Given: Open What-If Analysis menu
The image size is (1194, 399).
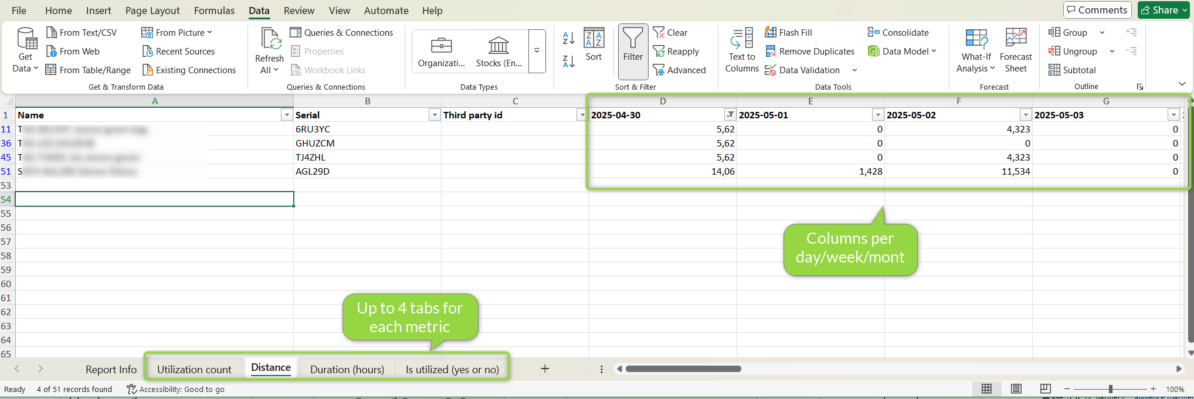Looking at the screenshot, I should [976, 50].
